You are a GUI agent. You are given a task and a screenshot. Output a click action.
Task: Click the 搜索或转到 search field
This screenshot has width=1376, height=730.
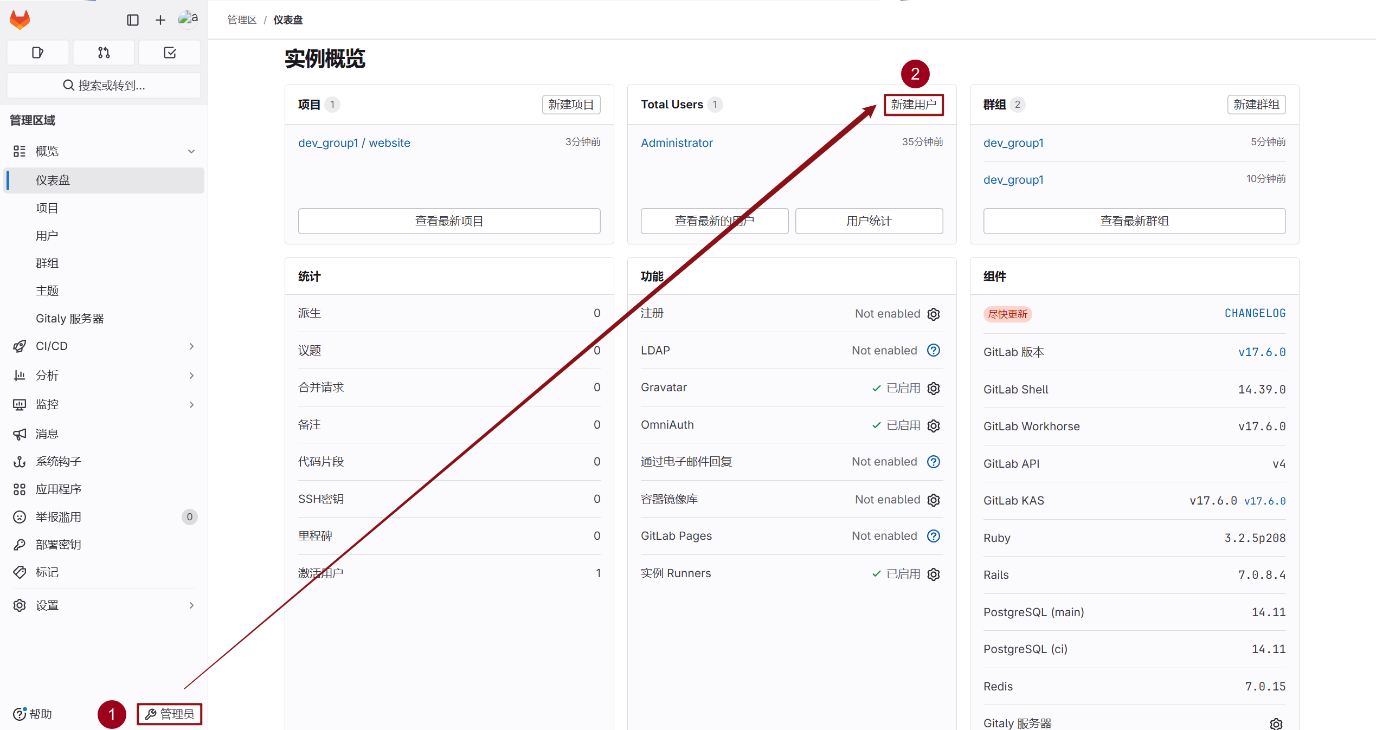[104, 85]
